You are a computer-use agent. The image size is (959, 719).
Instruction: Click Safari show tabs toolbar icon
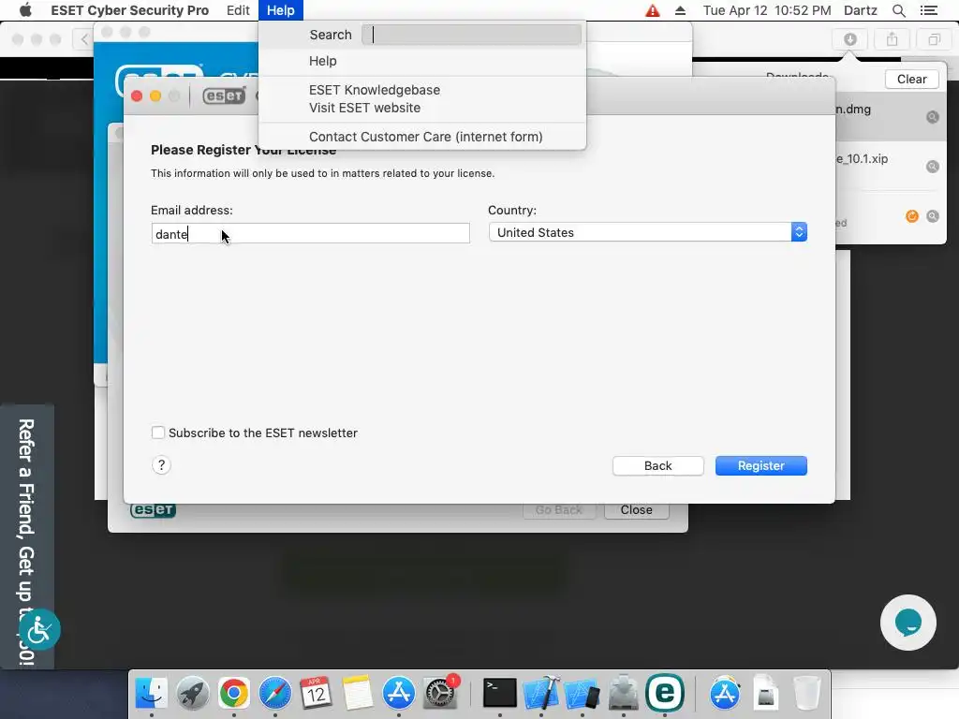click(934, 39)
